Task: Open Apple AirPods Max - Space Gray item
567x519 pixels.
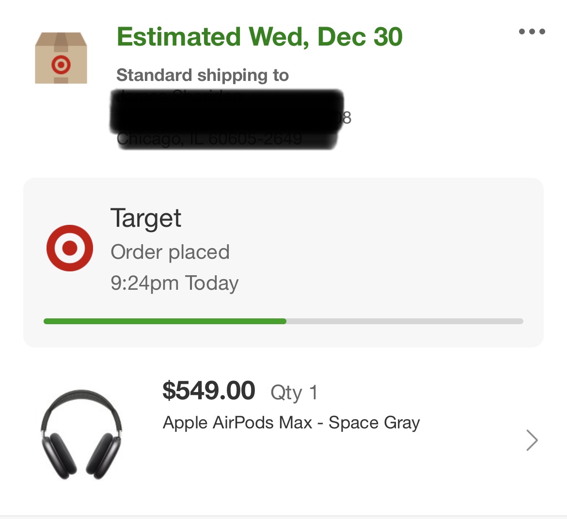Action: click(x=291, y=423)
